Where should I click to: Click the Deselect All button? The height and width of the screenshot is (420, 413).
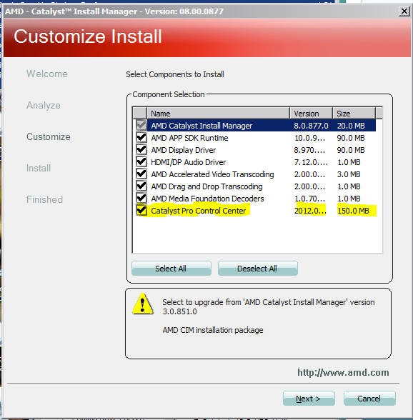[x=257, y=269]
